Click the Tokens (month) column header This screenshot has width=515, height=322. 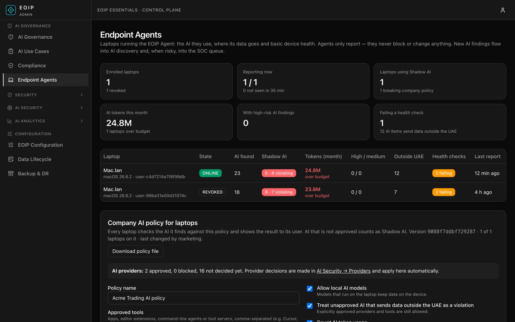(323, 156)
